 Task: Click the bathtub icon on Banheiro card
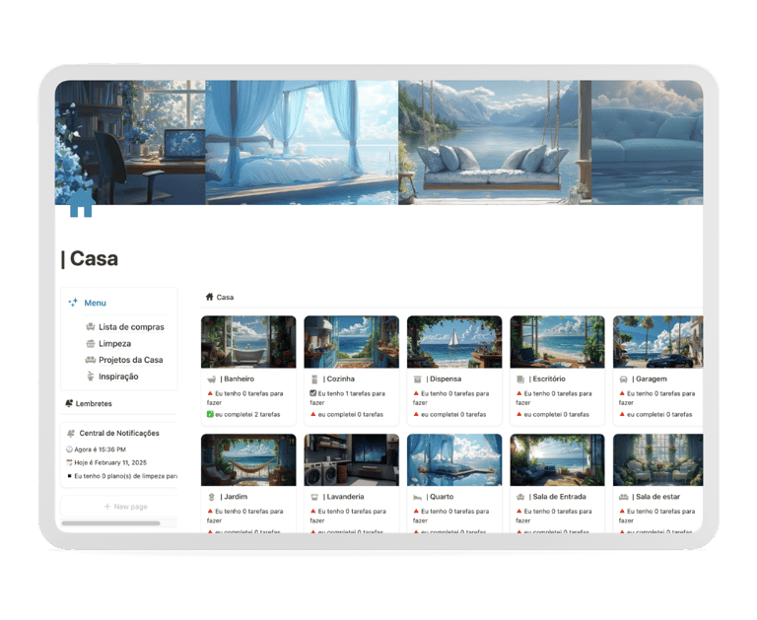(x=212, y=379)
